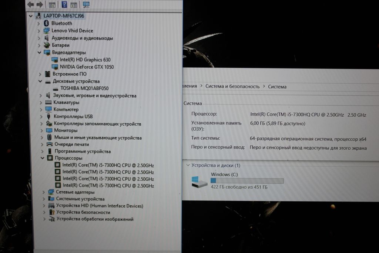Select the TOSHIBA MQ01ABF050 disk name
The height and width of the screenshot is (253, 379).
tap(84, 88)
